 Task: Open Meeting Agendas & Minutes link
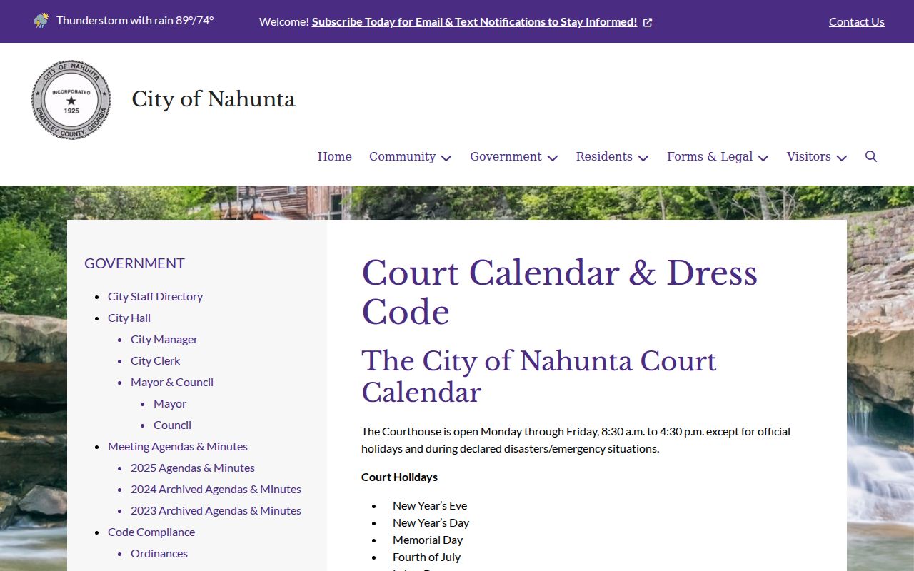click(178, 446)
